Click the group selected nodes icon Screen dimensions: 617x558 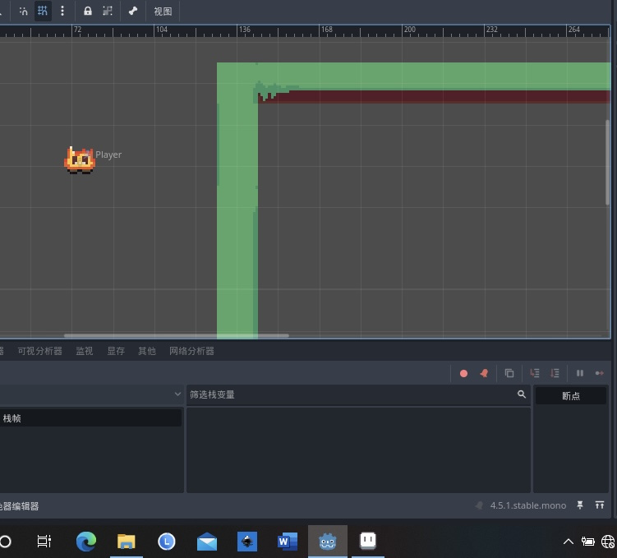(x=108, y=11)
